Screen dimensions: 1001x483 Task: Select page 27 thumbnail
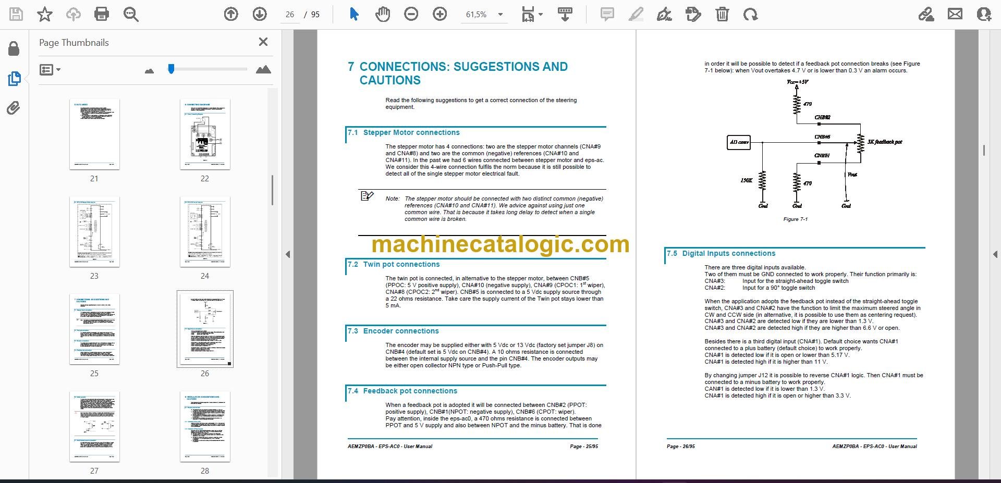tap(94, 427)
